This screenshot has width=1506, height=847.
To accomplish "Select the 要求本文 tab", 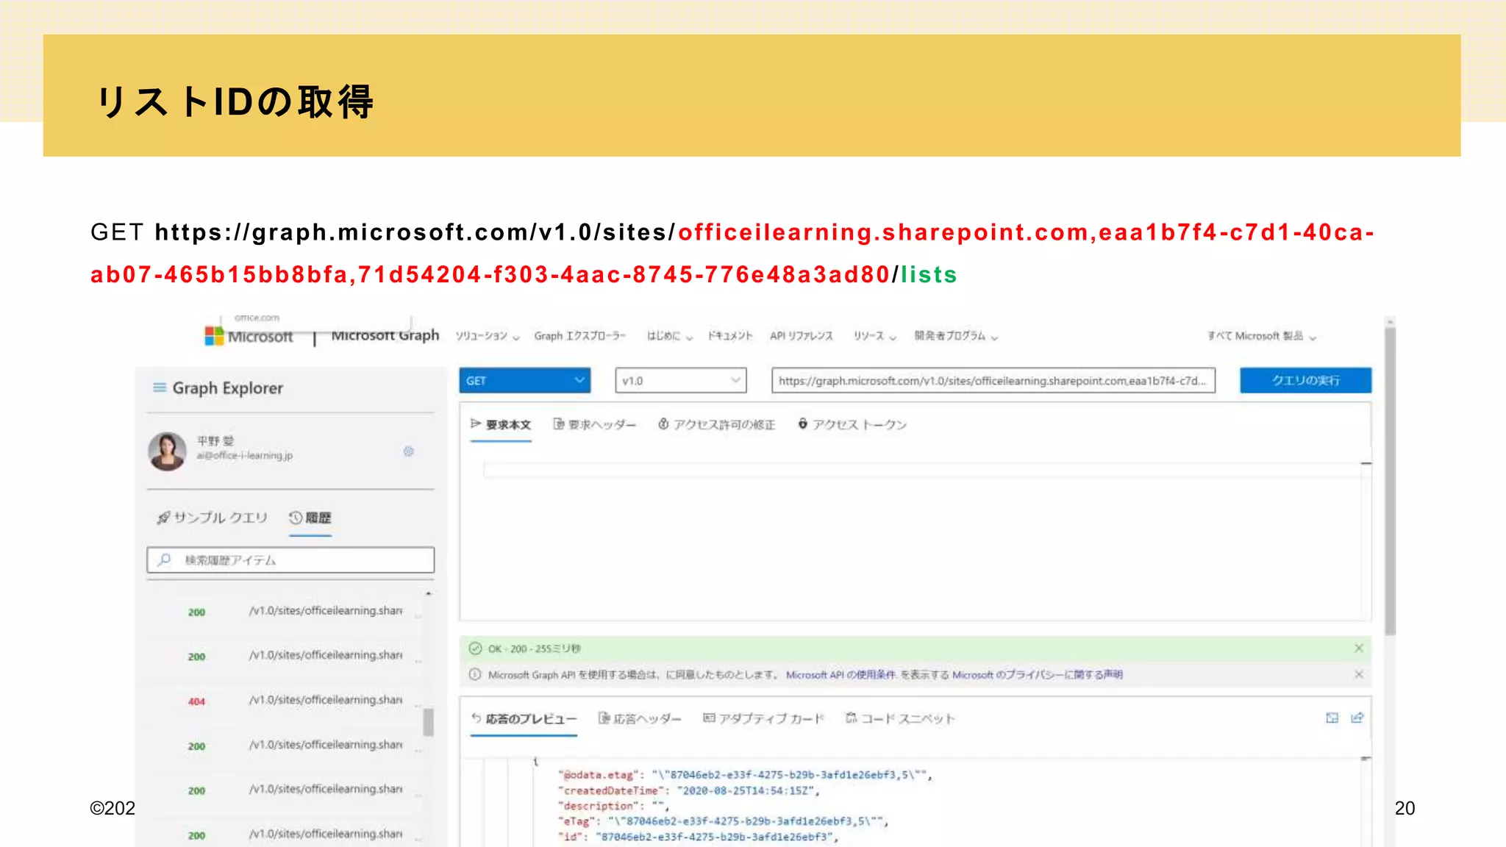I will [x=501, y=425].
